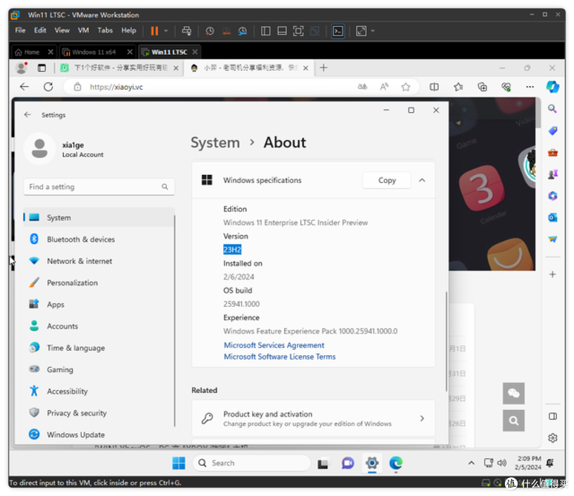Open Personalization settings

pyautogui.click(x=99, y=283)
